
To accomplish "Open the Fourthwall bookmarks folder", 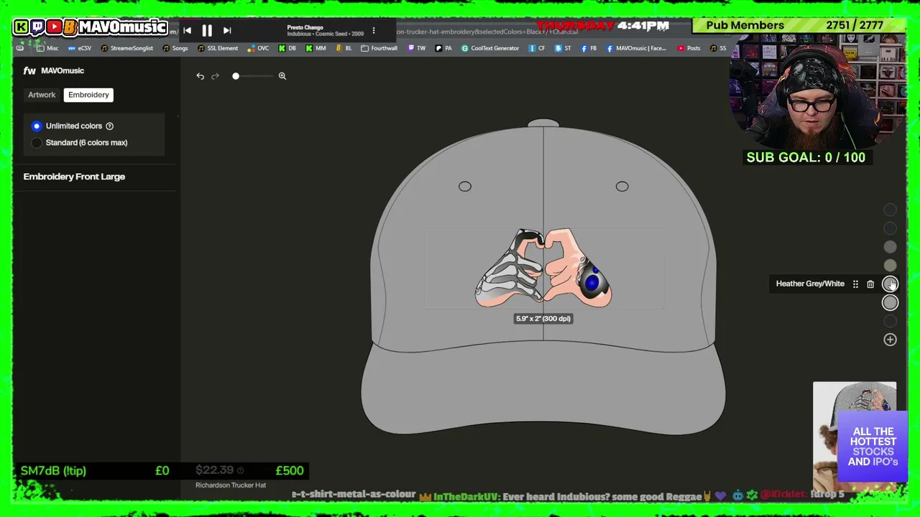I will pyautogui.click(x=379, y=48).
